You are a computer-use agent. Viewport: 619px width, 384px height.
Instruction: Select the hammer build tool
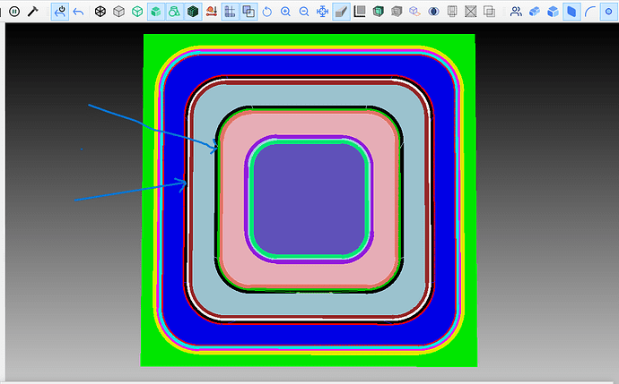click(x=33, y=12)
